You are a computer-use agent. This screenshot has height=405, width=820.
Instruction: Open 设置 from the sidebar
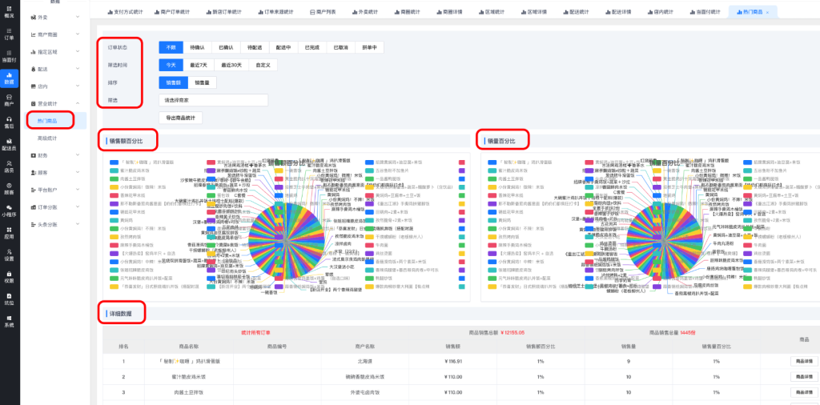9,256
